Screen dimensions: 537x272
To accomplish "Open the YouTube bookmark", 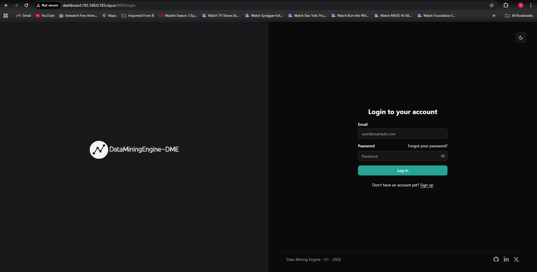I will pos(45,16).
